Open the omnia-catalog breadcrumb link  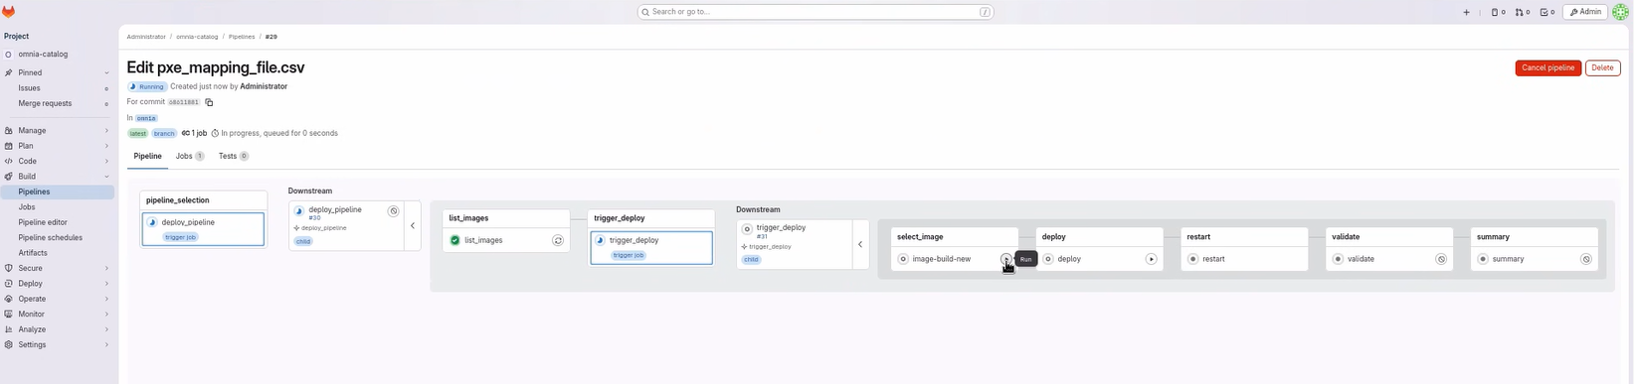[x=197, y=37]
